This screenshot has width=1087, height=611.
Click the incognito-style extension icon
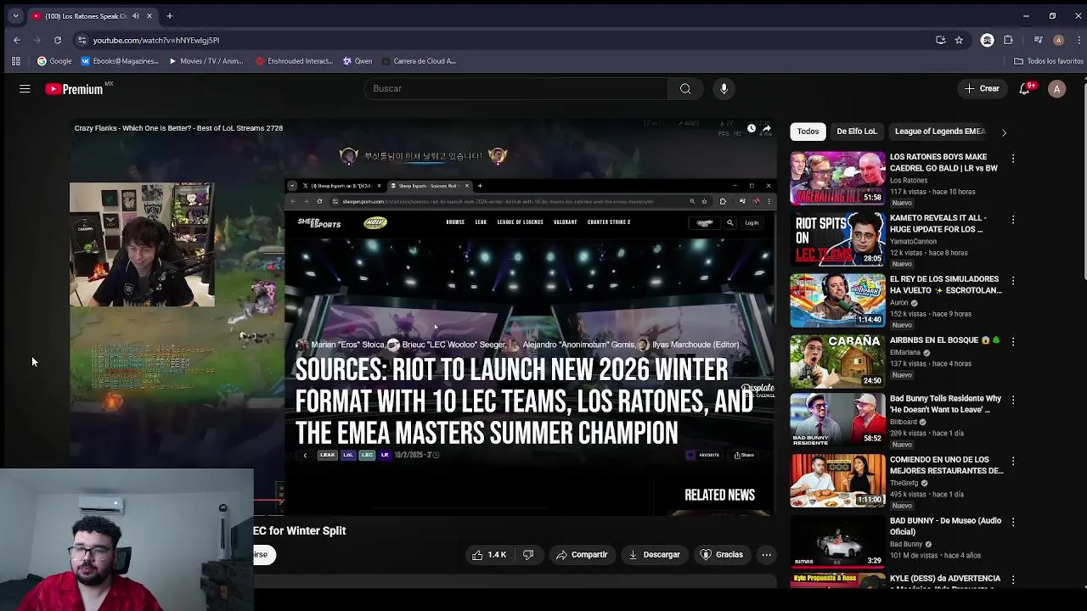point(987,40)
